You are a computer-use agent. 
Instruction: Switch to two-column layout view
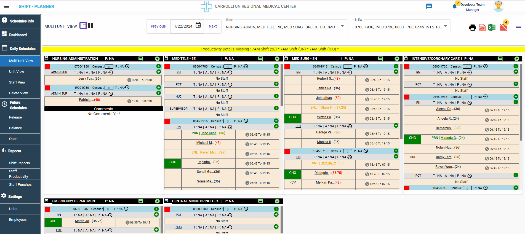click(x=90, y=26)
